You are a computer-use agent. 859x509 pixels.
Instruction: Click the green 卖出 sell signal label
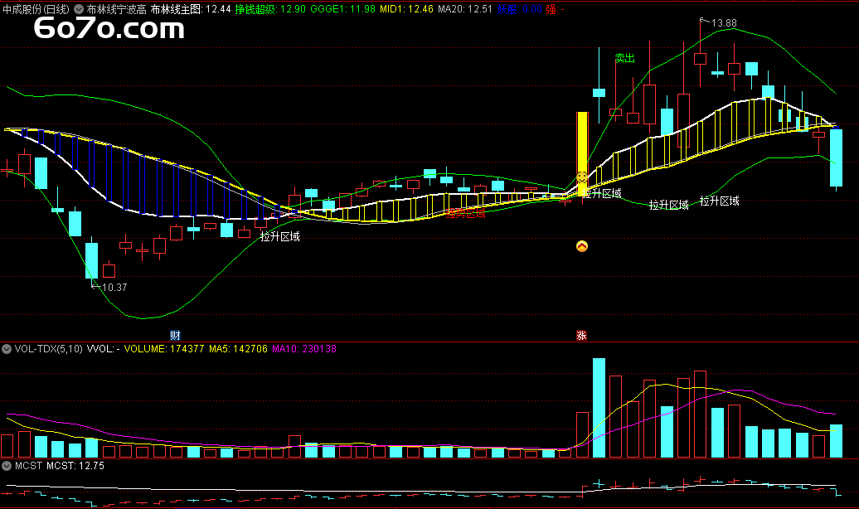coord(624,58)
